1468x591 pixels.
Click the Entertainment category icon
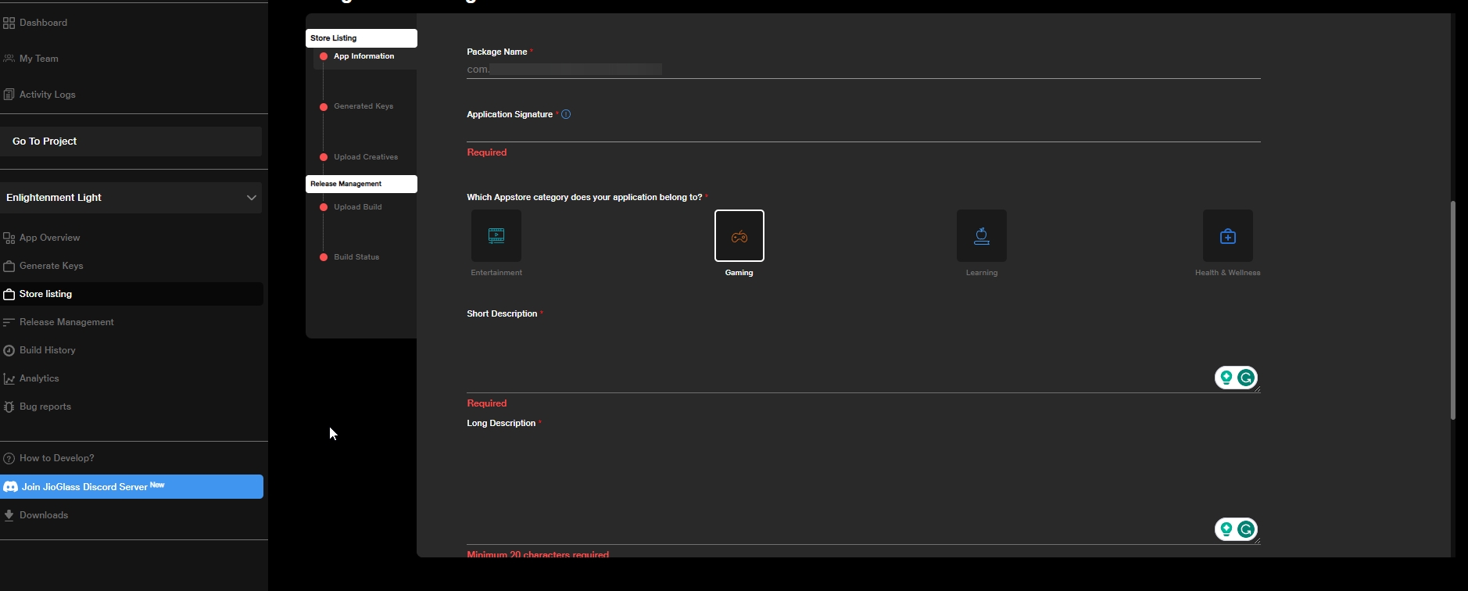tap(496, 235)
